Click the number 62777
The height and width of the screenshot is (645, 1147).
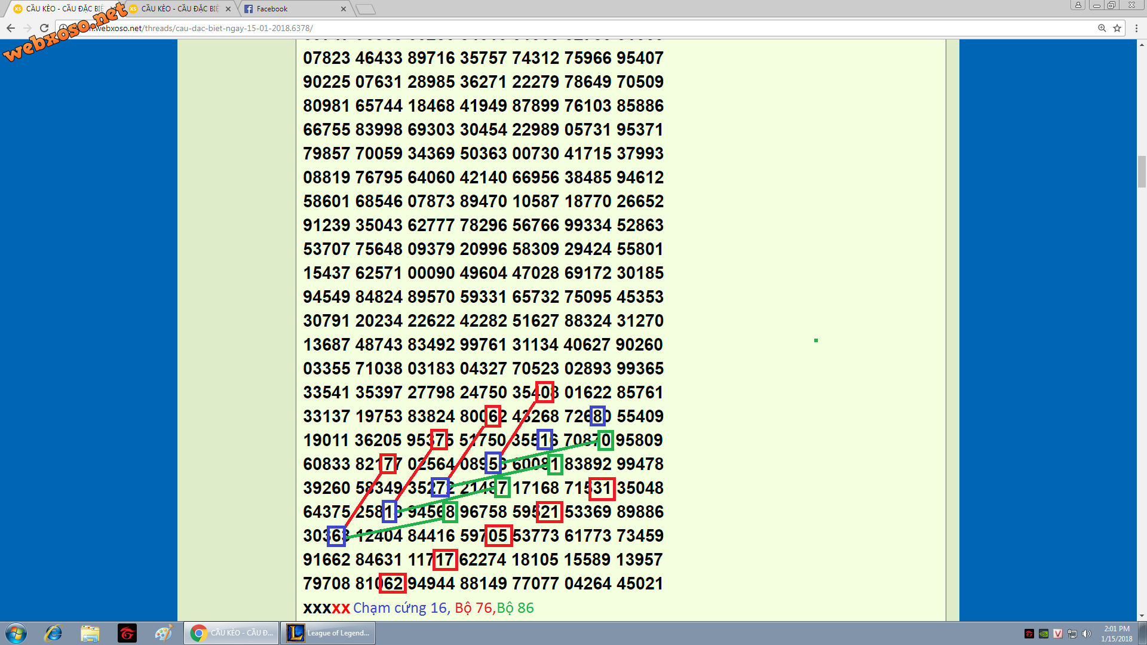[431, 225]
